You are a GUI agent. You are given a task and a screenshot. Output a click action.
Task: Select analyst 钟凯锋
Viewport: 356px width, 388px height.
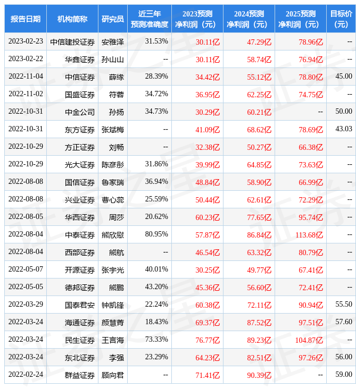click(113, 305)
